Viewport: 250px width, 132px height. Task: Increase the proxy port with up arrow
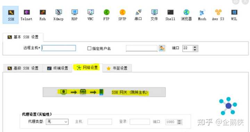coord(180,121)
